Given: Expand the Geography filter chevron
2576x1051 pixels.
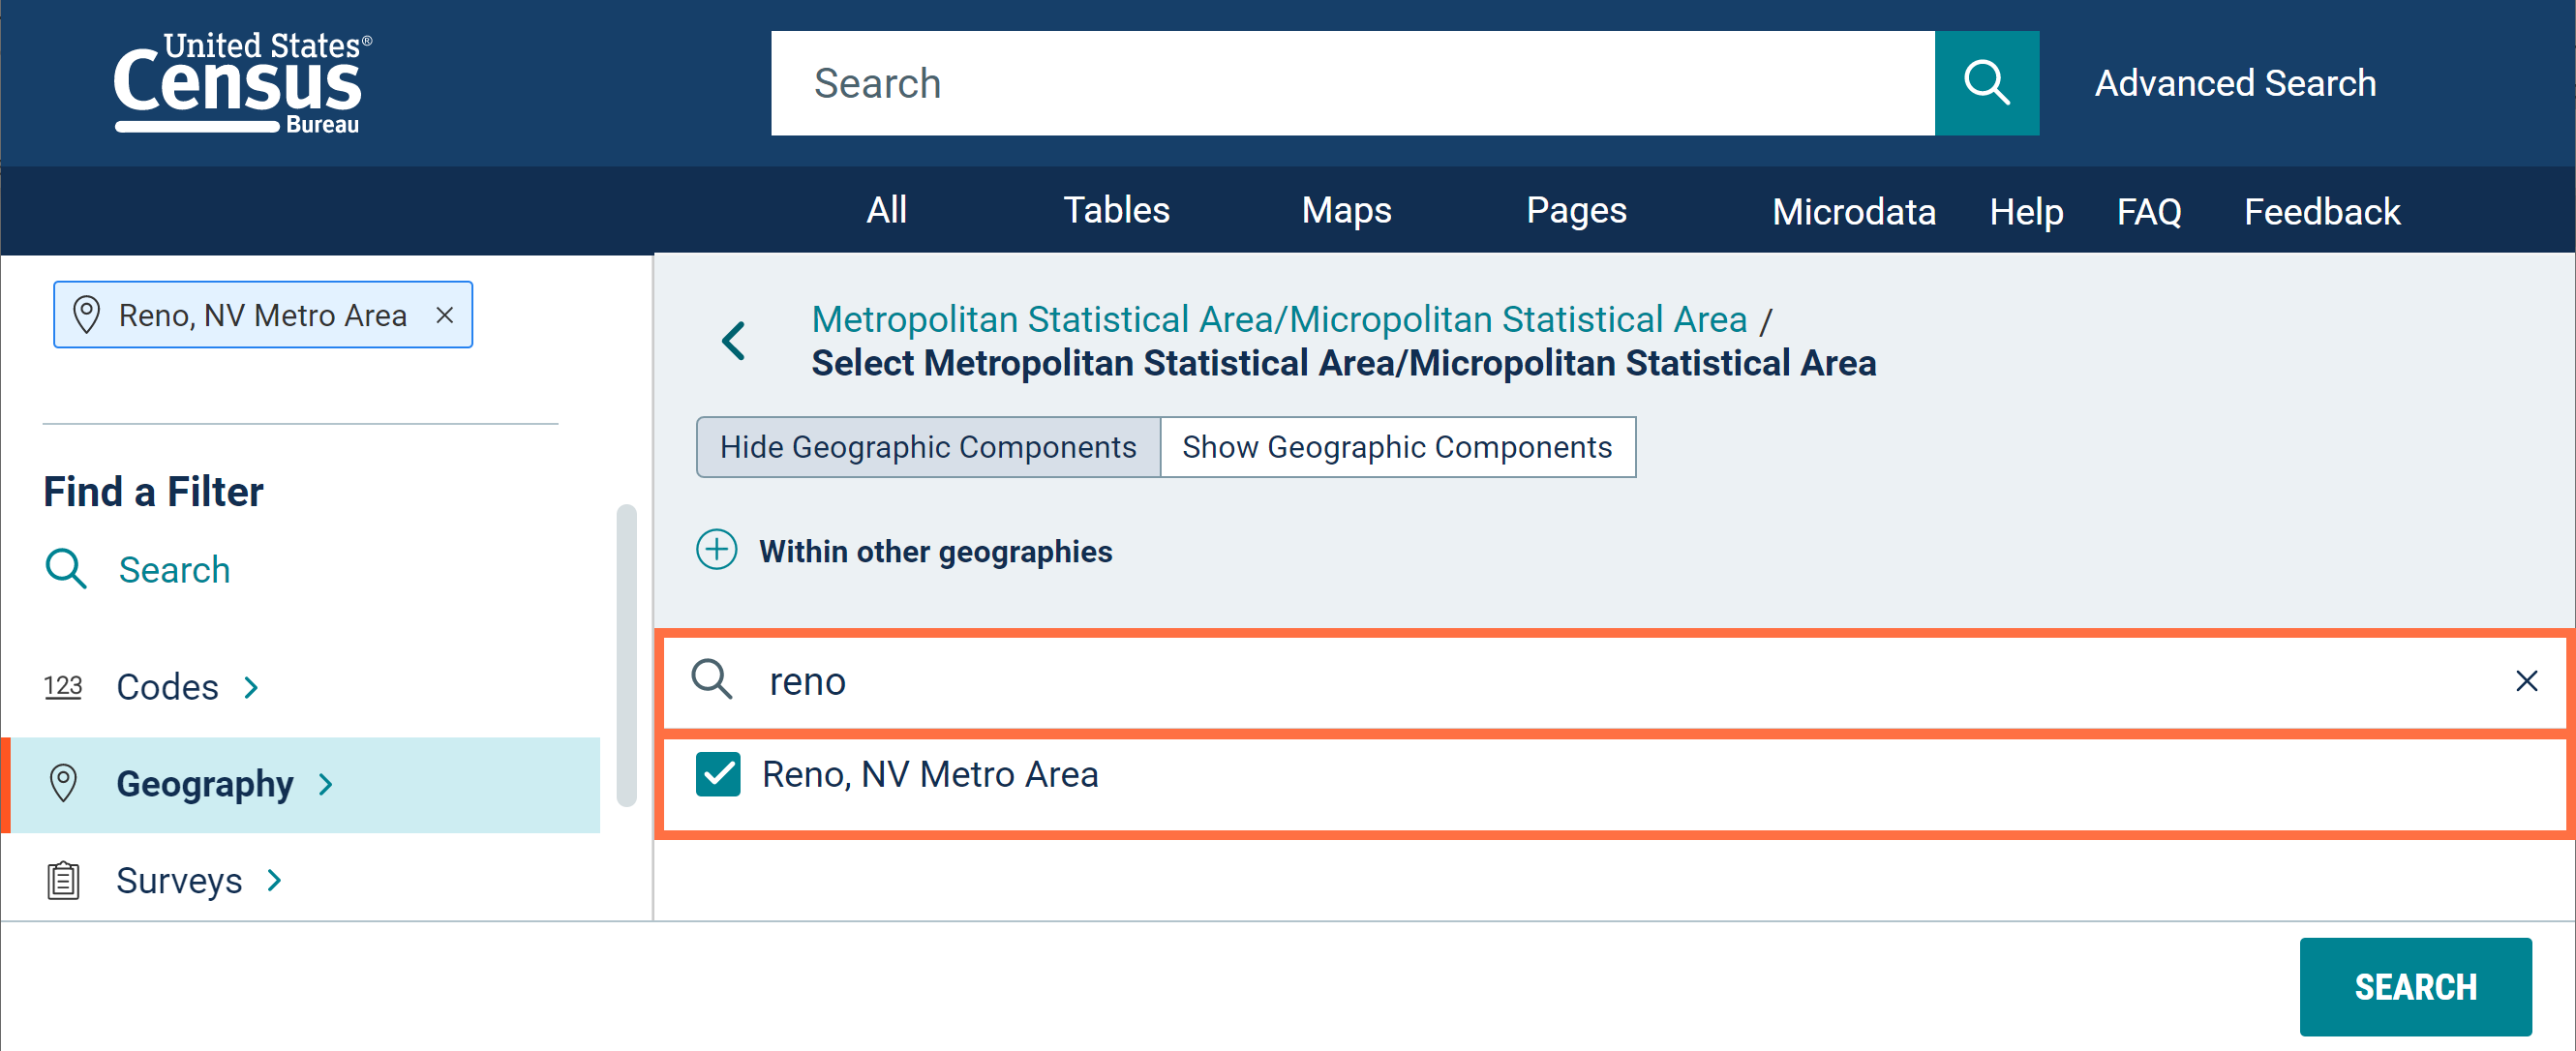Looking at the screenshot, I should pos(326,784).
